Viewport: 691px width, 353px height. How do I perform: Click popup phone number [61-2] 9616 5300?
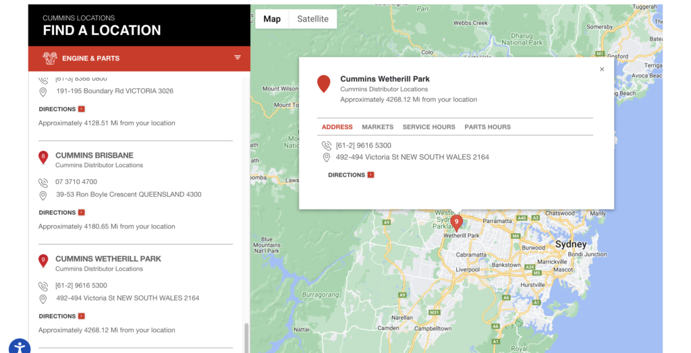pyautogui.click(x=364, y=146)
